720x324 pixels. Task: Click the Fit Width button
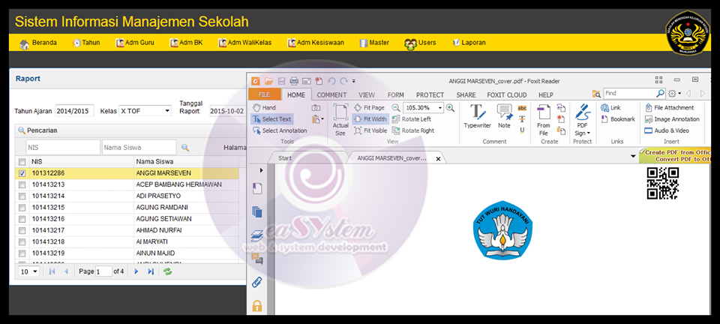click(x=370, y=119)
